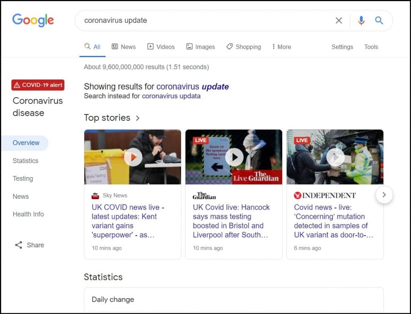The height and width of the screenshot is (314, 411).
Task: Start voice search with the microphone icon
Action: point(361,20)
